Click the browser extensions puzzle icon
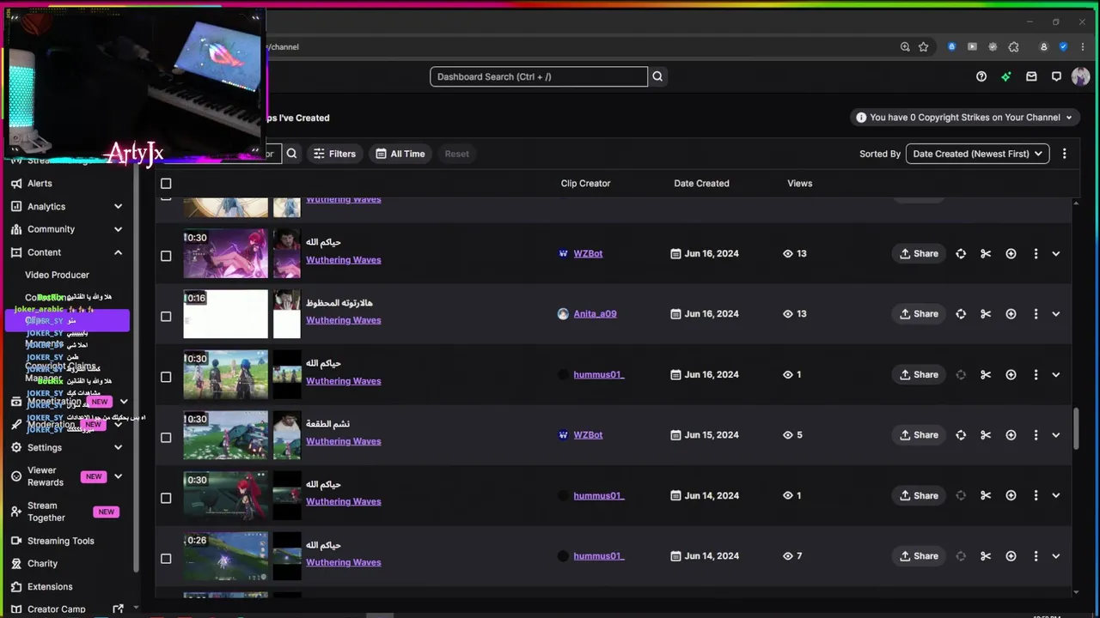 click(1014, 47)
